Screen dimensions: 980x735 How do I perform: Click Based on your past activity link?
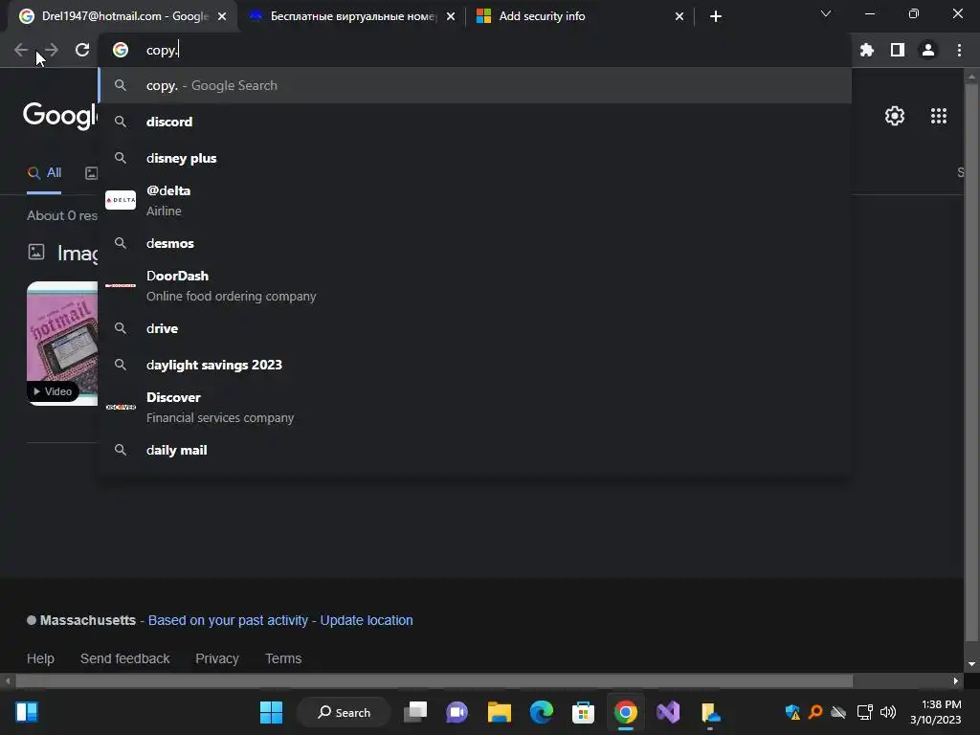click(228, 620)
